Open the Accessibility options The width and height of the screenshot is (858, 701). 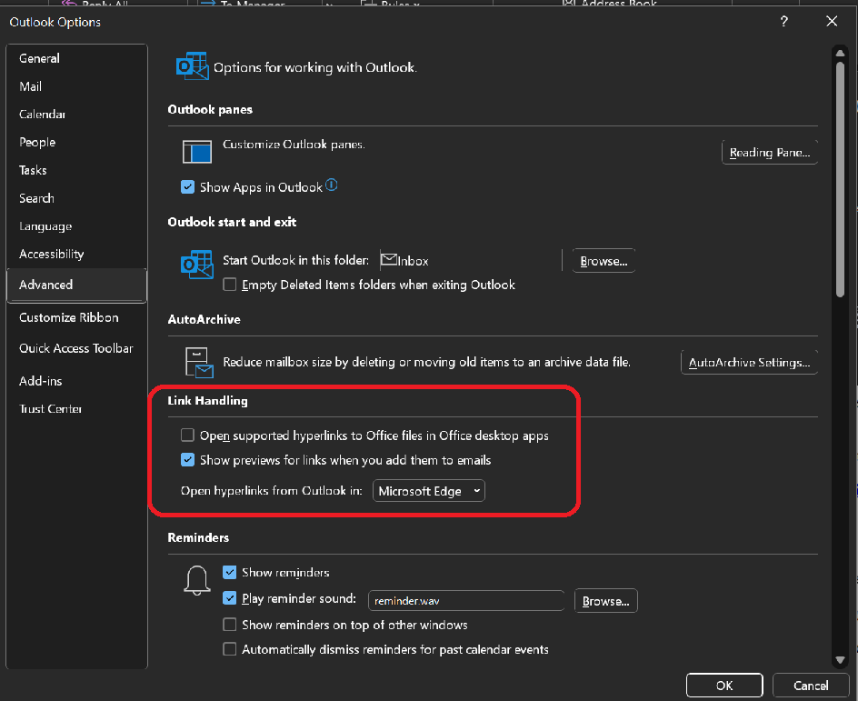pos(76,254)
